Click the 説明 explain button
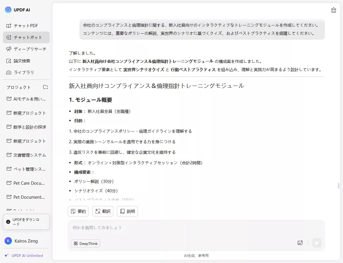 coord(127,211)
